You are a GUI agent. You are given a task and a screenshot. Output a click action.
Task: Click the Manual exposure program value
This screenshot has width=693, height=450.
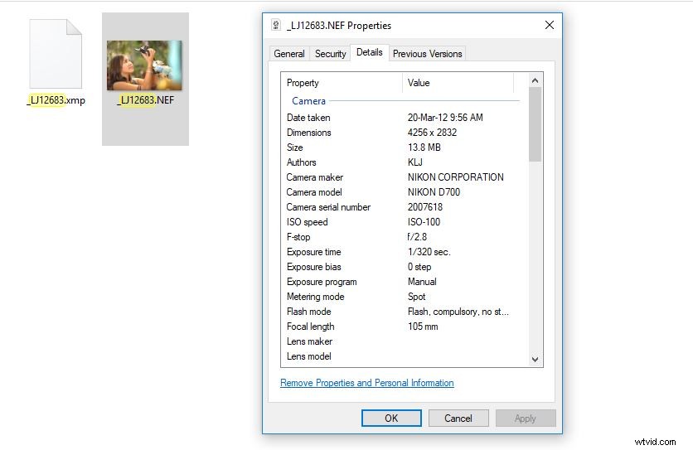click(x=422, y=282)
